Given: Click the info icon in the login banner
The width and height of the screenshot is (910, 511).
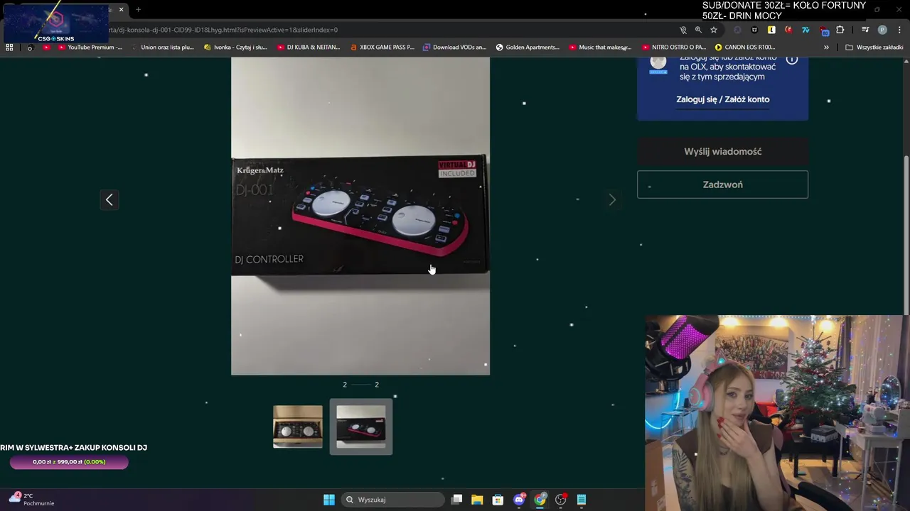Looking at the screenshot, I should 792,60.
